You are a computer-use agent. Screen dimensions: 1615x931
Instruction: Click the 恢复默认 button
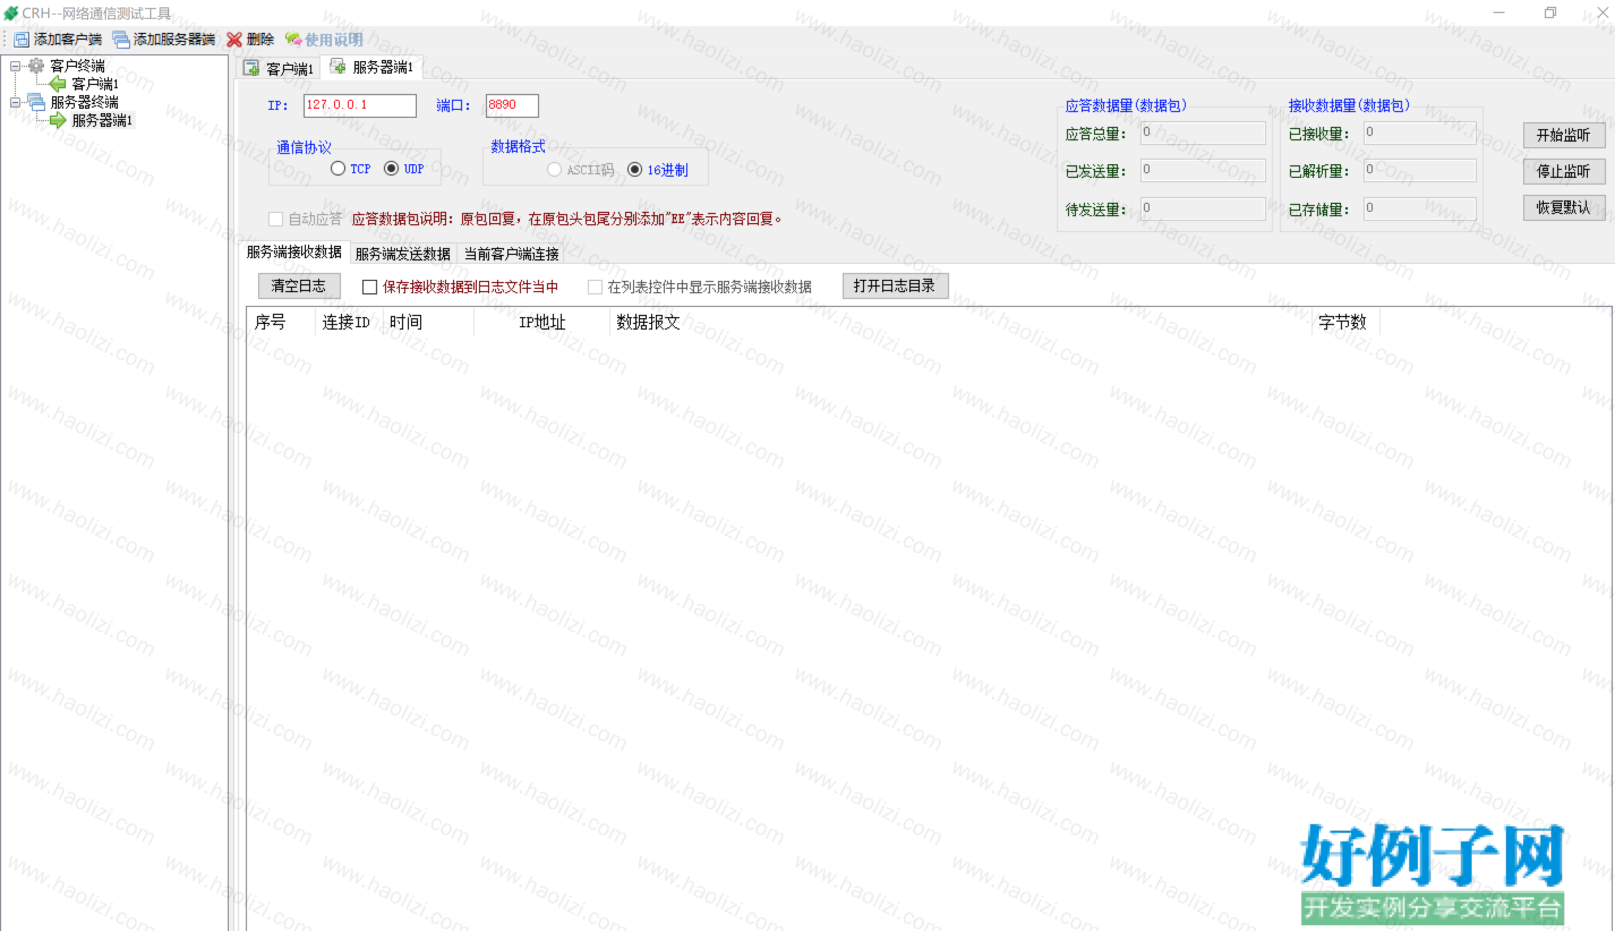pyautogui.click(x=1564, y=207)
